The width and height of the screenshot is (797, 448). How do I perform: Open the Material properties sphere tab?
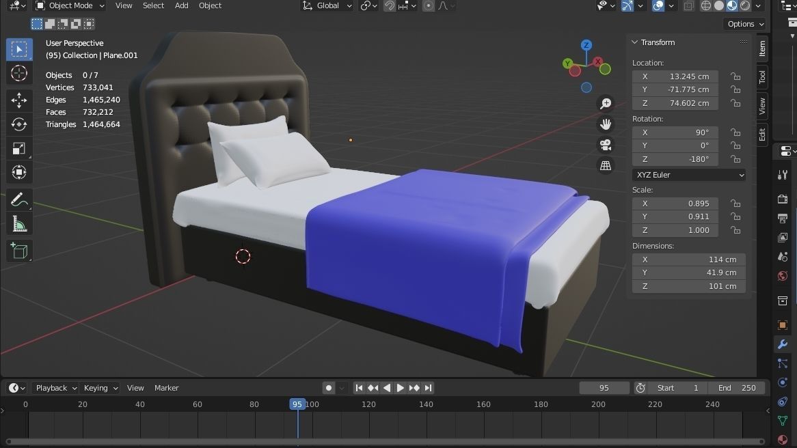(782, 439)
